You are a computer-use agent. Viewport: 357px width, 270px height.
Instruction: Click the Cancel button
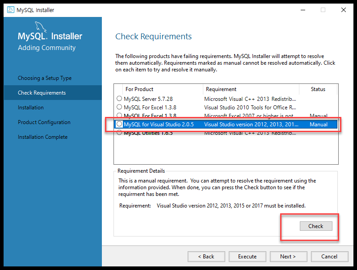click(329, 256)
